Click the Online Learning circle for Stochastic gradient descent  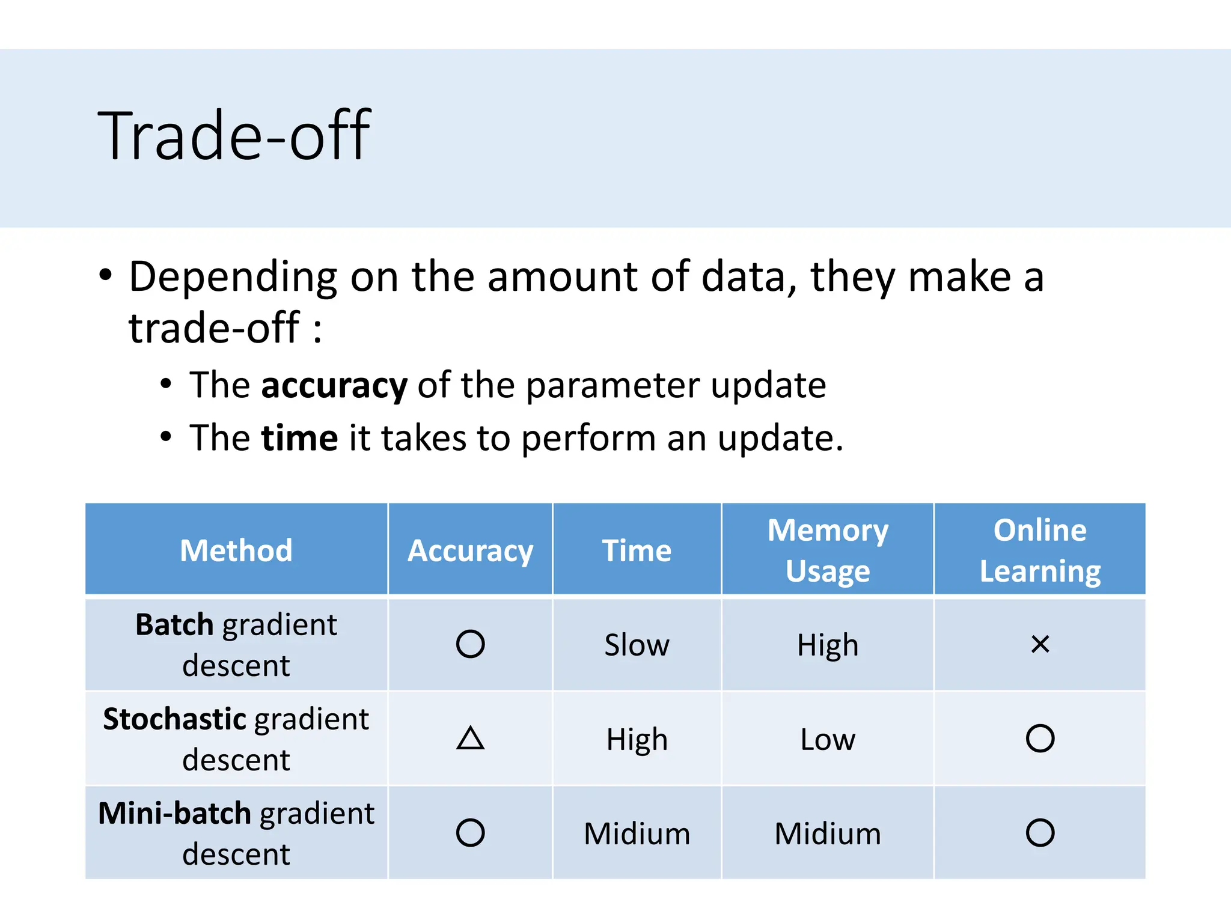coord(1040,739)
